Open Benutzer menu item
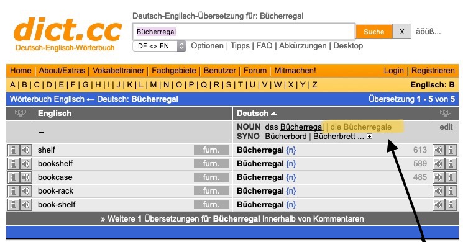 click(x=219, y=71)
